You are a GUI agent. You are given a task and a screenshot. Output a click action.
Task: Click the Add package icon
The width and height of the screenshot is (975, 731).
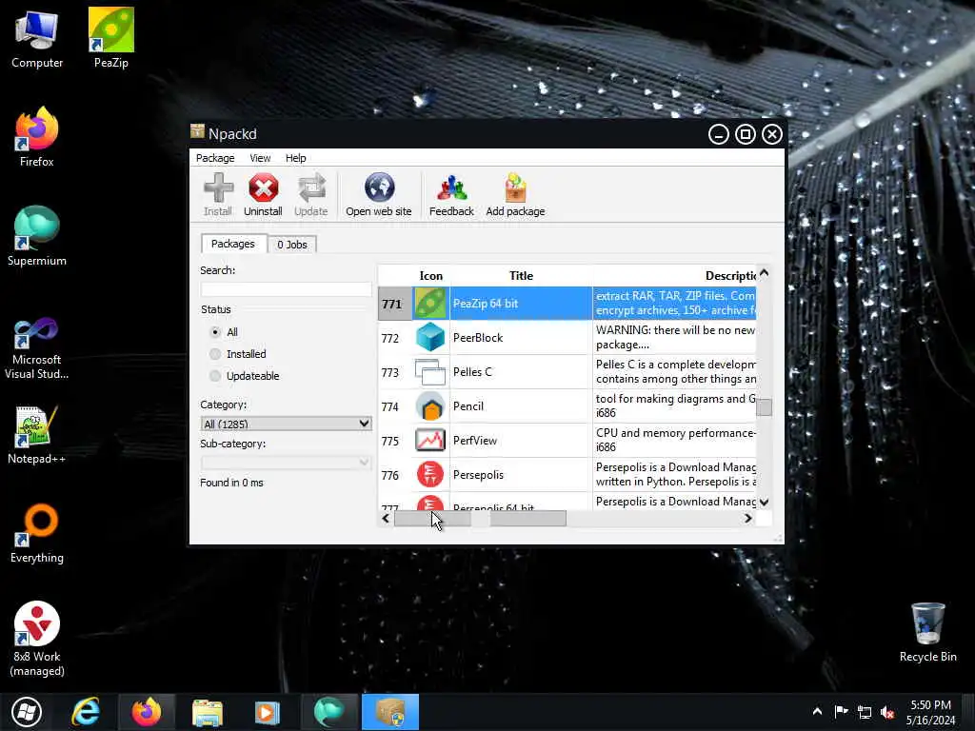coord(515,188)
